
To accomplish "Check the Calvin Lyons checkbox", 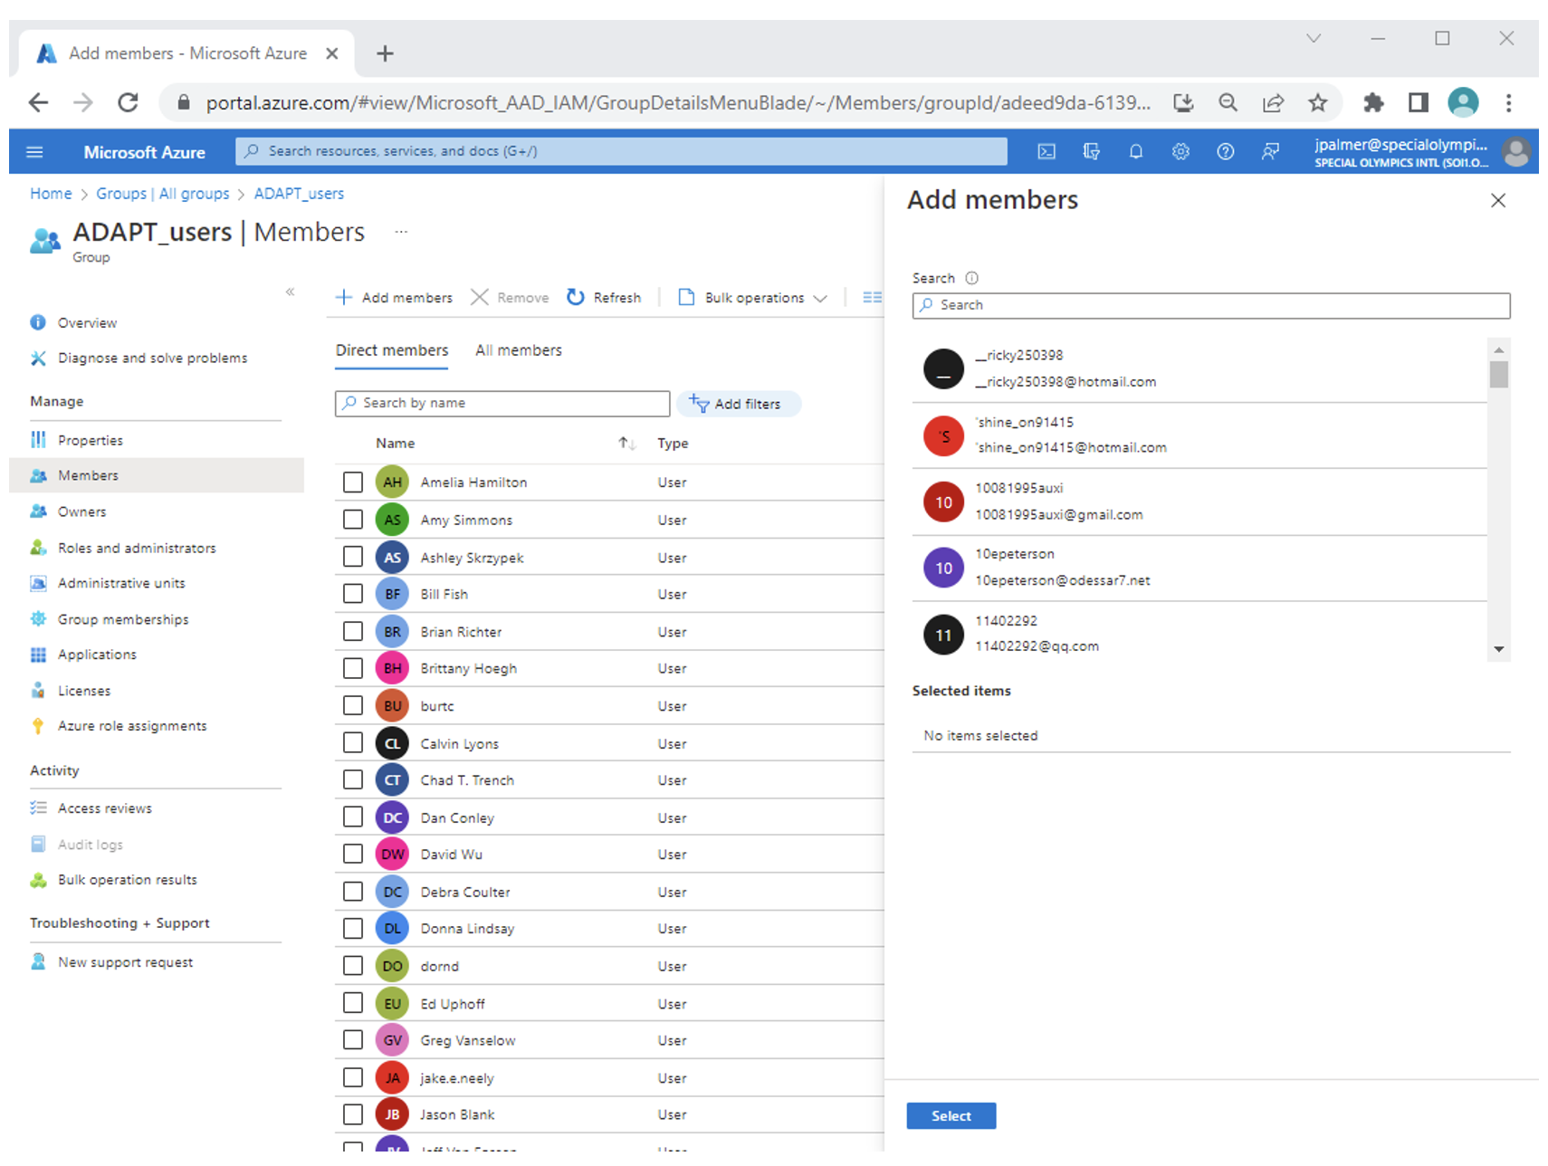I will click(353, 743).
